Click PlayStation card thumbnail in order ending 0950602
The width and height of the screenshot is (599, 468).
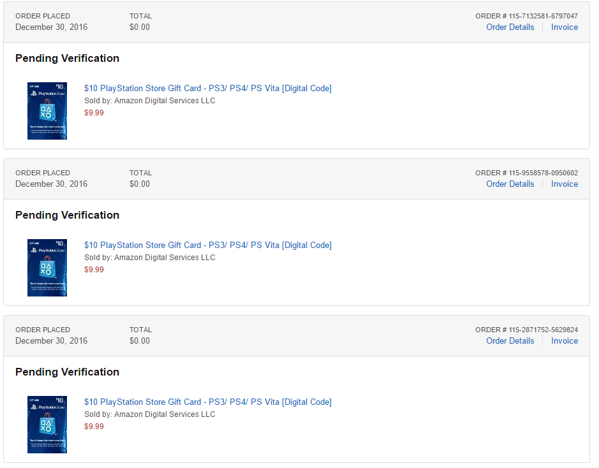pyautogui.click(x=47, y=268)
